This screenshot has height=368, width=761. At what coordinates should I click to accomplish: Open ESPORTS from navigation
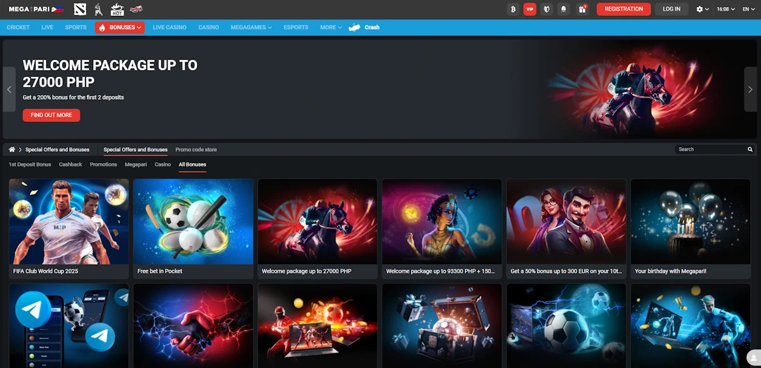(x=296, y=27)
